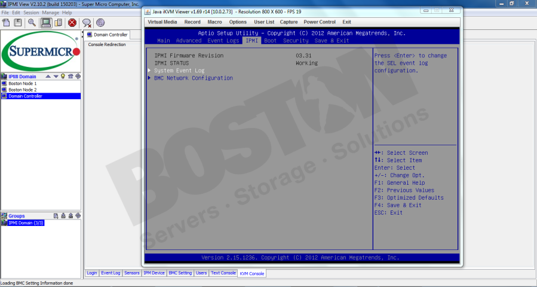Click the export tray icon in Groups header
The image size is (537, 287).
coord(70,216)
